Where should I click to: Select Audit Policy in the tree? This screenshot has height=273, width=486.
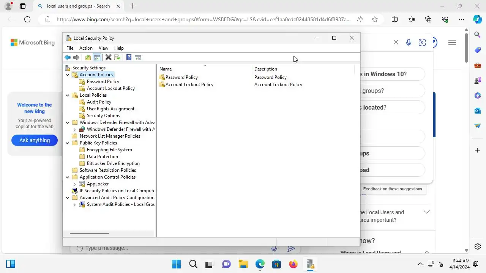click(x=99, y=102)
